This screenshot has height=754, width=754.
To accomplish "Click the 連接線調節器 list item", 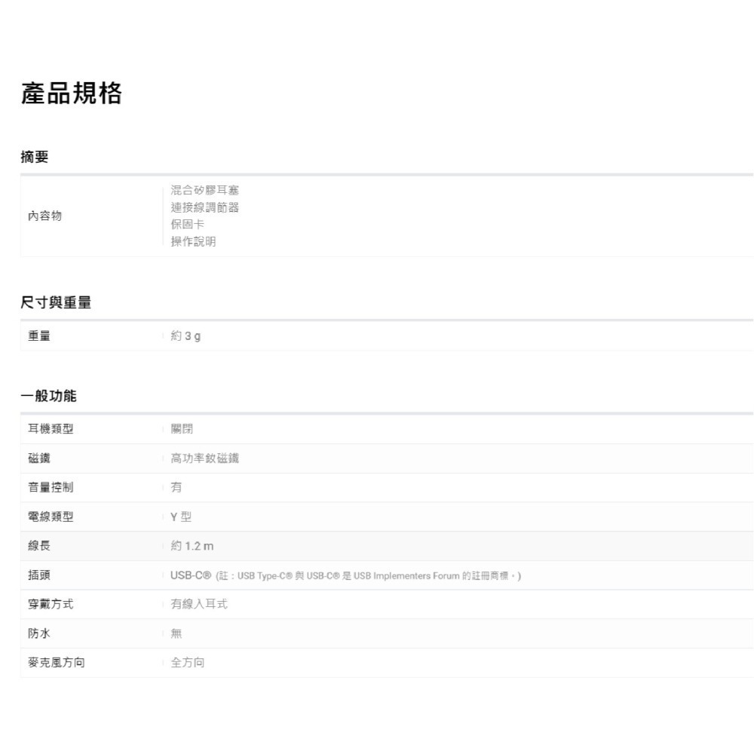I will [204, 207].
